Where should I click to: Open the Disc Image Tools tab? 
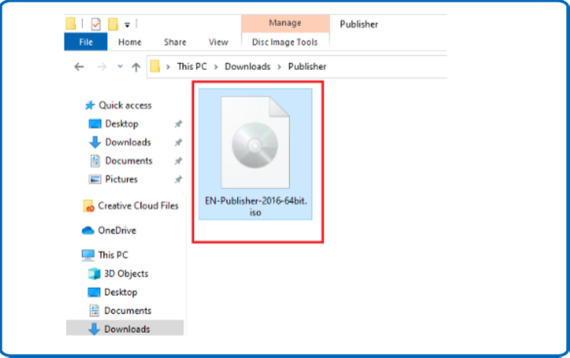point(285,42)
